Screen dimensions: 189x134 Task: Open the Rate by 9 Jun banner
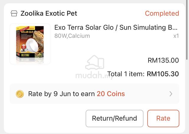(94, 94)
